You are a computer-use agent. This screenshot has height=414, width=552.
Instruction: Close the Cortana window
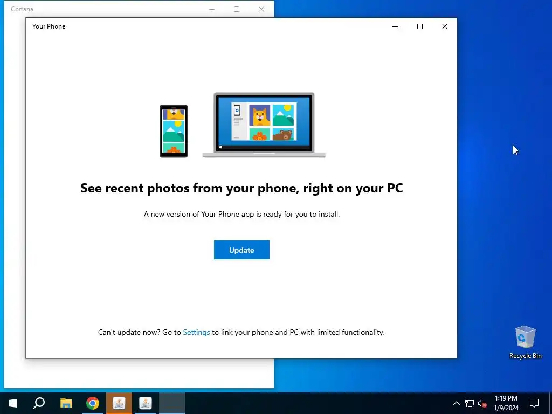point(261,9)
